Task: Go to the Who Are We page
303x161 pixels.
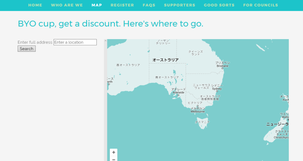Action: pos(67,5)
